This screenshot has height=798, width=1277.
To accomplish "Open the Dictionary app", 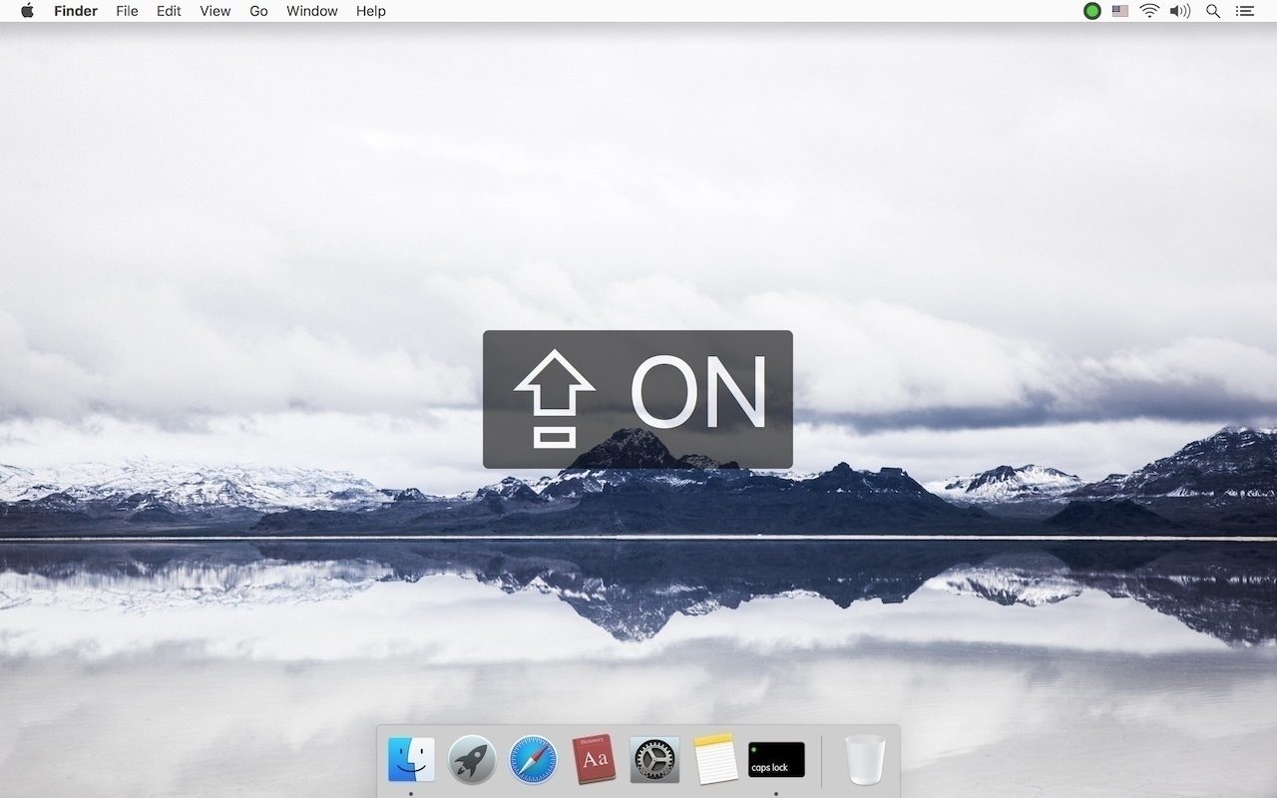I will [x=594, y=759].
